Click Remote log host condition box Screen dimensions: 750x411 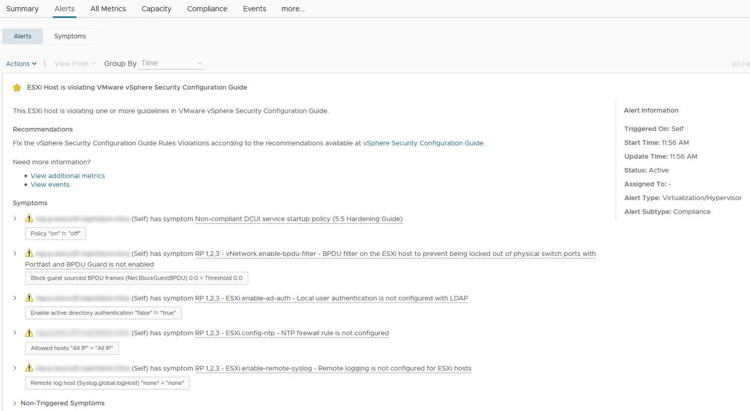[107, 383]
